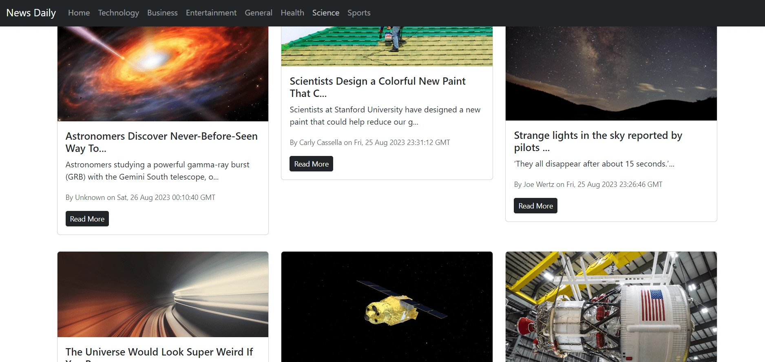
Task: Open the light-speed tunnel thumbnail
Action: click(163, 294)
